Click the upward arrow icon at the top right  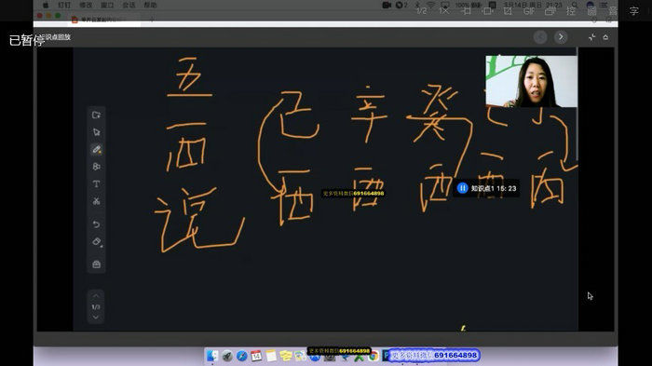[x=605, y=37]
